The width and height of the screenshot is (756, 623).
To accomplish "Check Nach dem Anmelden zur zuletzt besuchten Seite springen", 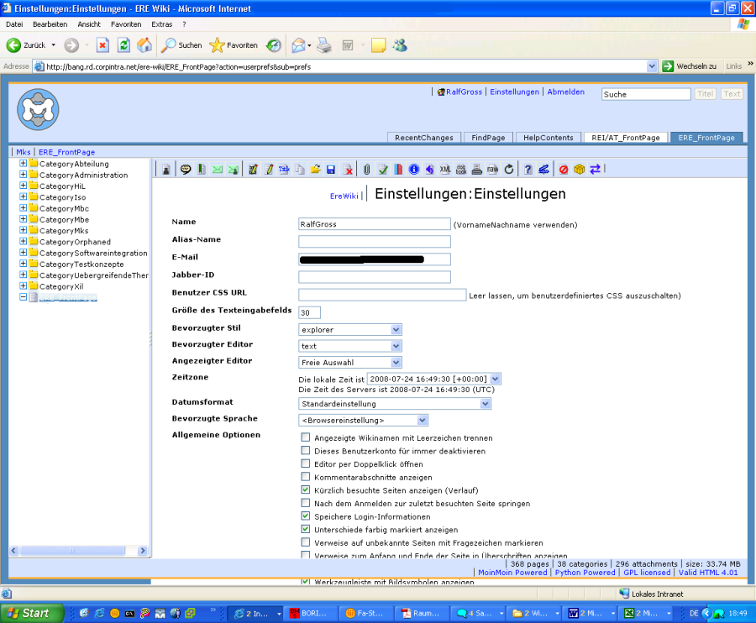I will pos(305,503).
